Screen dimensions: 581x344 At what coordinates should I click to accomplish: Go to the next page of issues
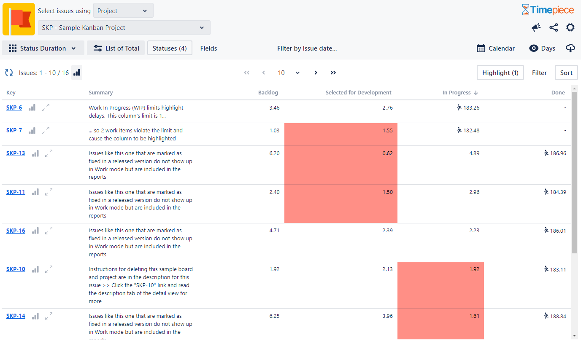point(316,73)
